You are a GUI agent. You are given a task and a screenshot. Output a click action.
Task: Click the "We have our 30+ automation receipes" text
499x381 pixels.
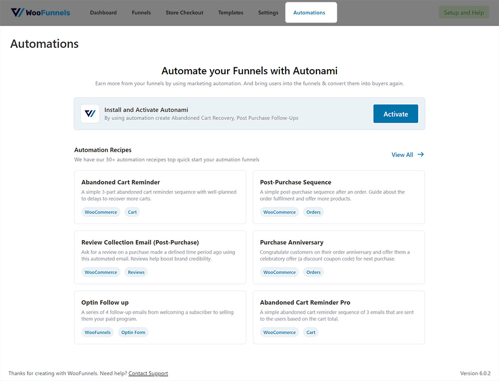(x=167, y=159)
